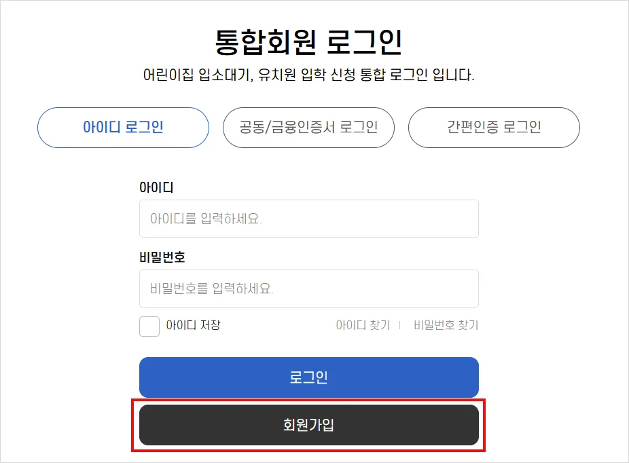Screen dimensions: 629x463
Task: Focus the 비밀번호 password field
Action: (x=308, y=289)
